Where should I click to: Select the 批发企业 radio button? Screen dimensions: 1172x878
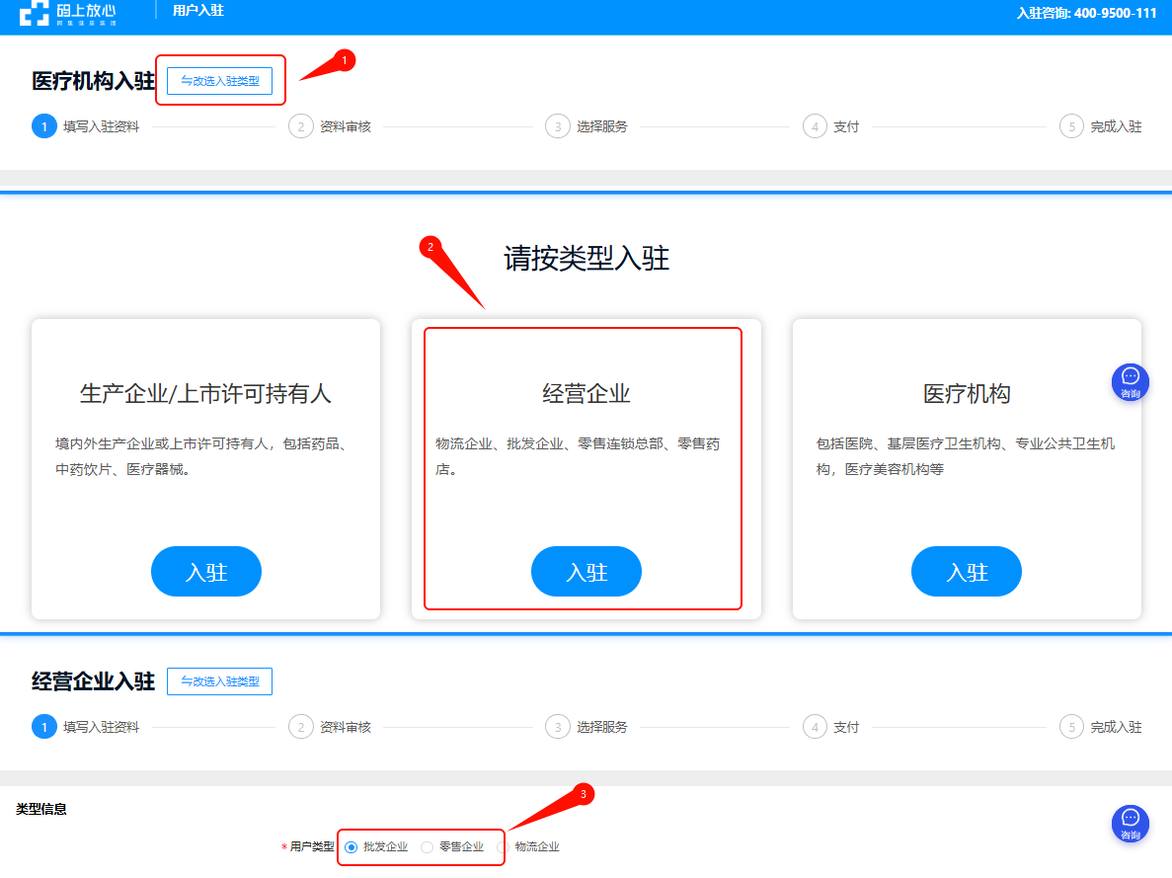(351, 847)
